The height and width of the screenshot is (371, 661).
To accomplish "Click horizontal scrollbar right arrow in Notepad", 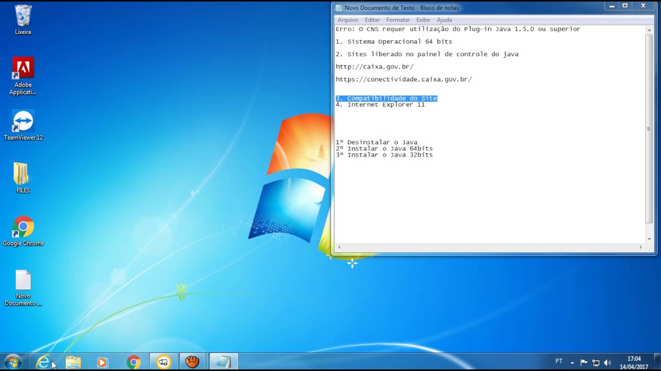I will point(640,247).
